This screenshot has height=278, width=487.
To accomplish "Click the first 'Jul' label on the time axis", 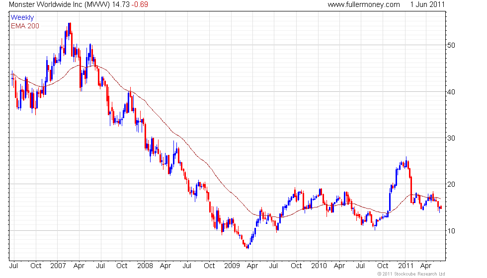I will [x=14, y=266].
